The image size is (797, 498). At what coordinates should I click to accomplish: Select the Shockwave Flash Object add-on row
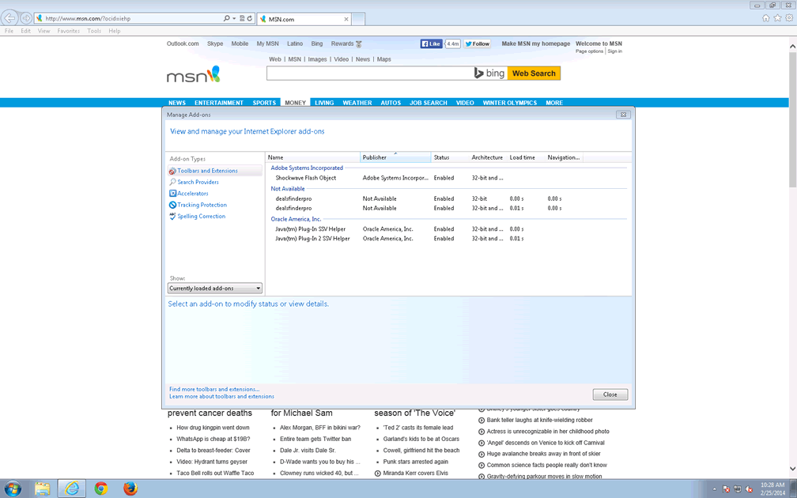[306, 178]
